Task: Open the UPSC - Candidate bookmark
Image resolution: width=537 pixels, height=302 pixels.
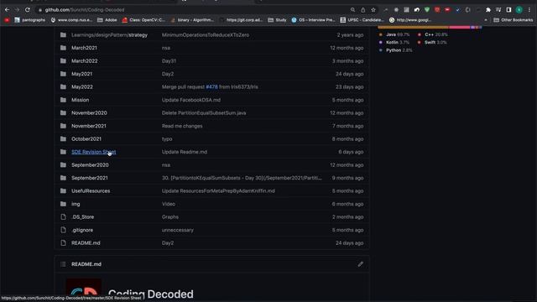Action: click(362, 20)
